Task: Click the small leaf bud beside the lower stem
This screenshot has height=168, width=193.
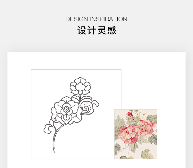Action: click(54, 120)
